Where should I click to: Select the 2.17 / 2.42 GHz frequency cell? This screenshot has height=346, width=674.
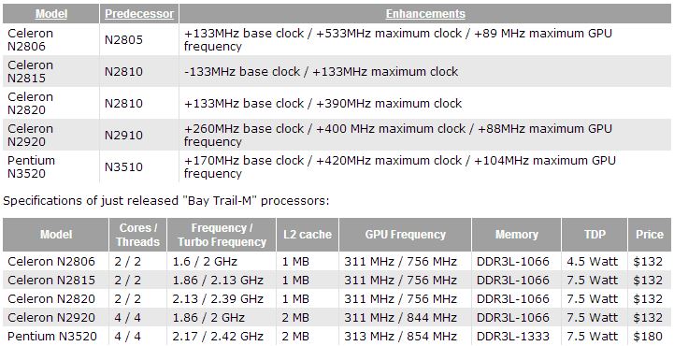[218, 336]
